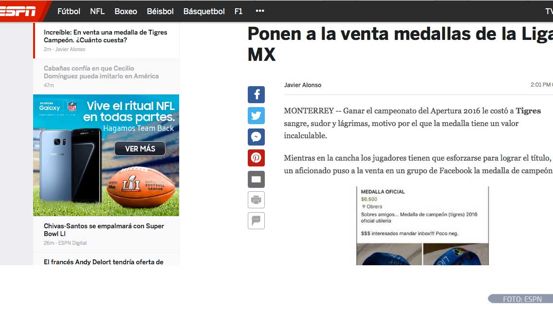Click the $6.500 listing price
This screenshot has height=311, width=553.
point(369,199)
